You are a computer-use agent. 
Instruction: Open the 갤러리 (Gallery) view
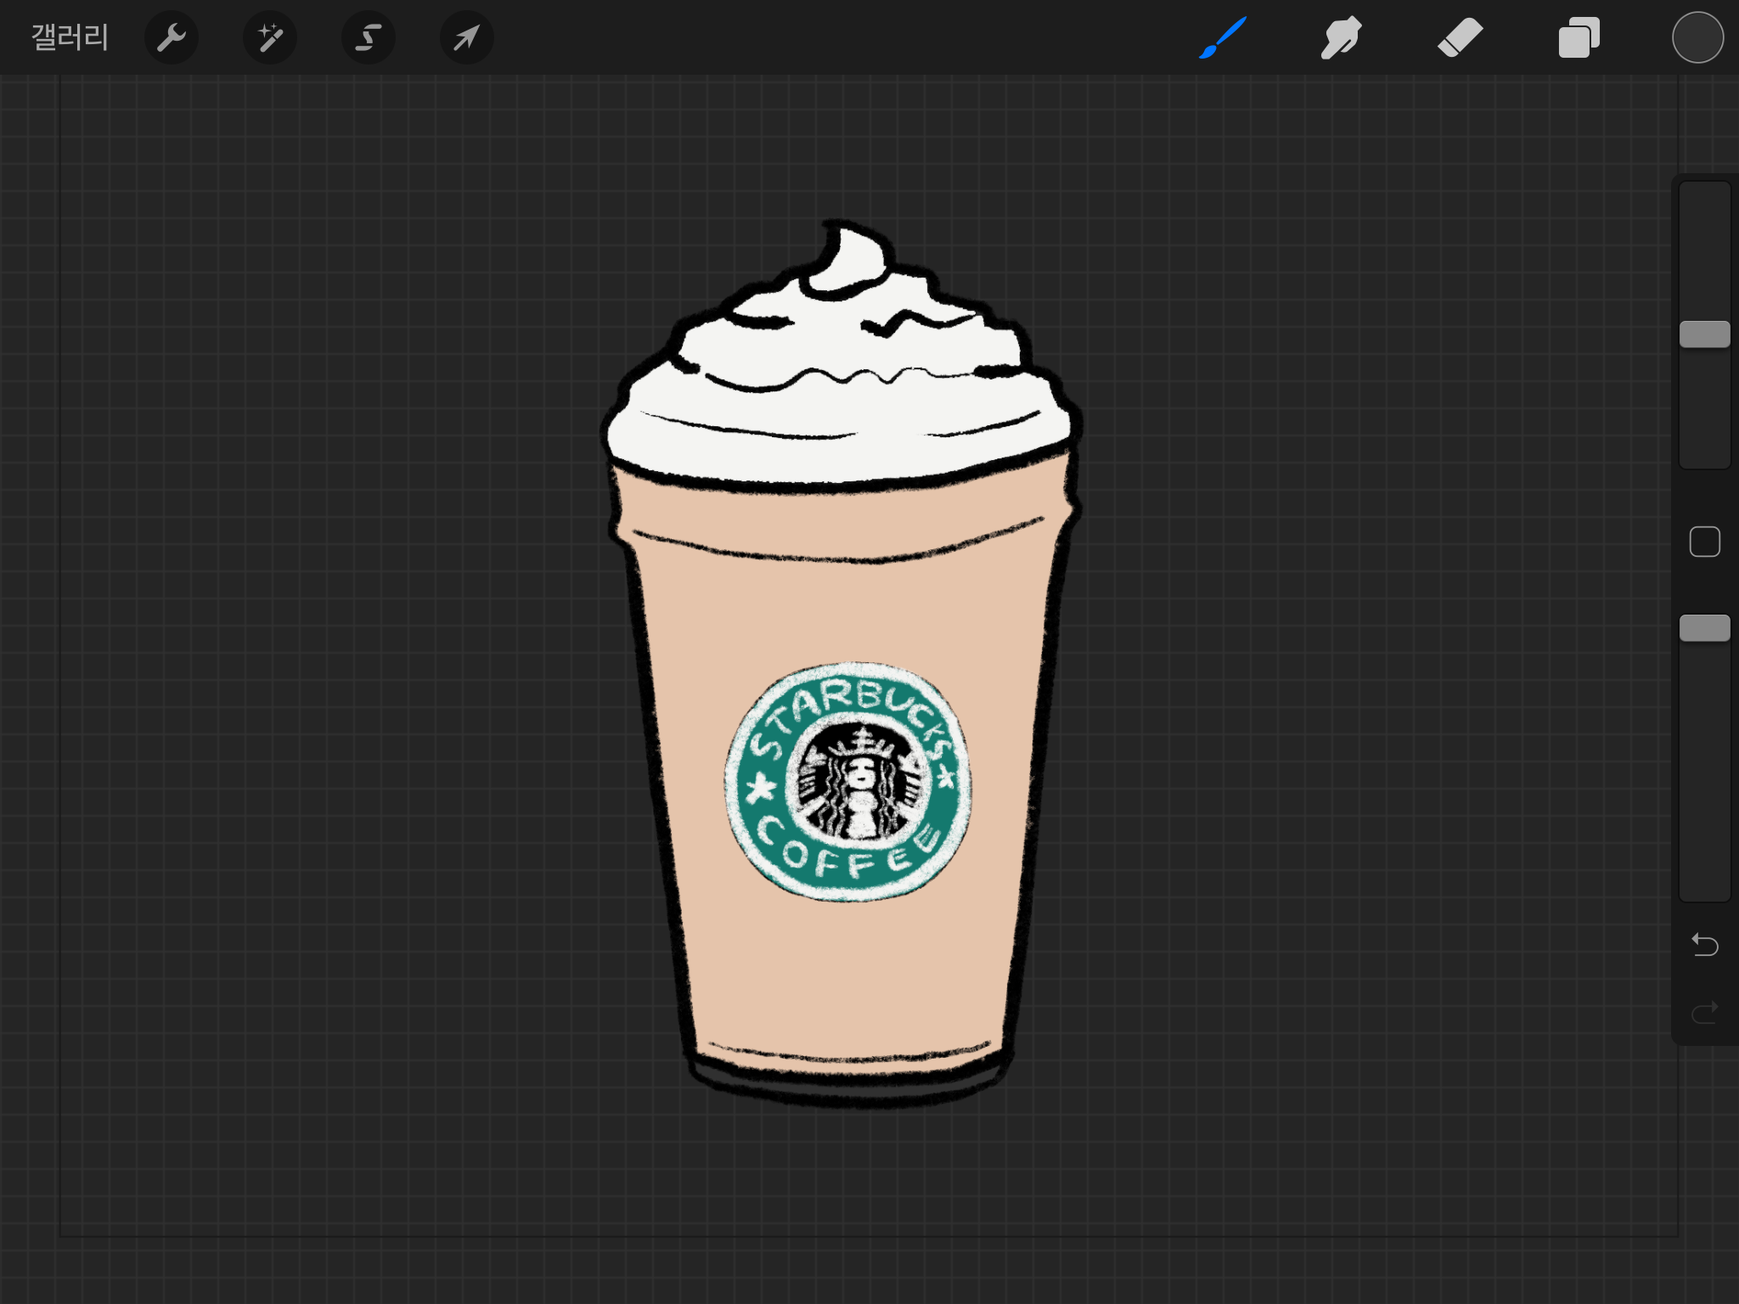click(70, 37)
